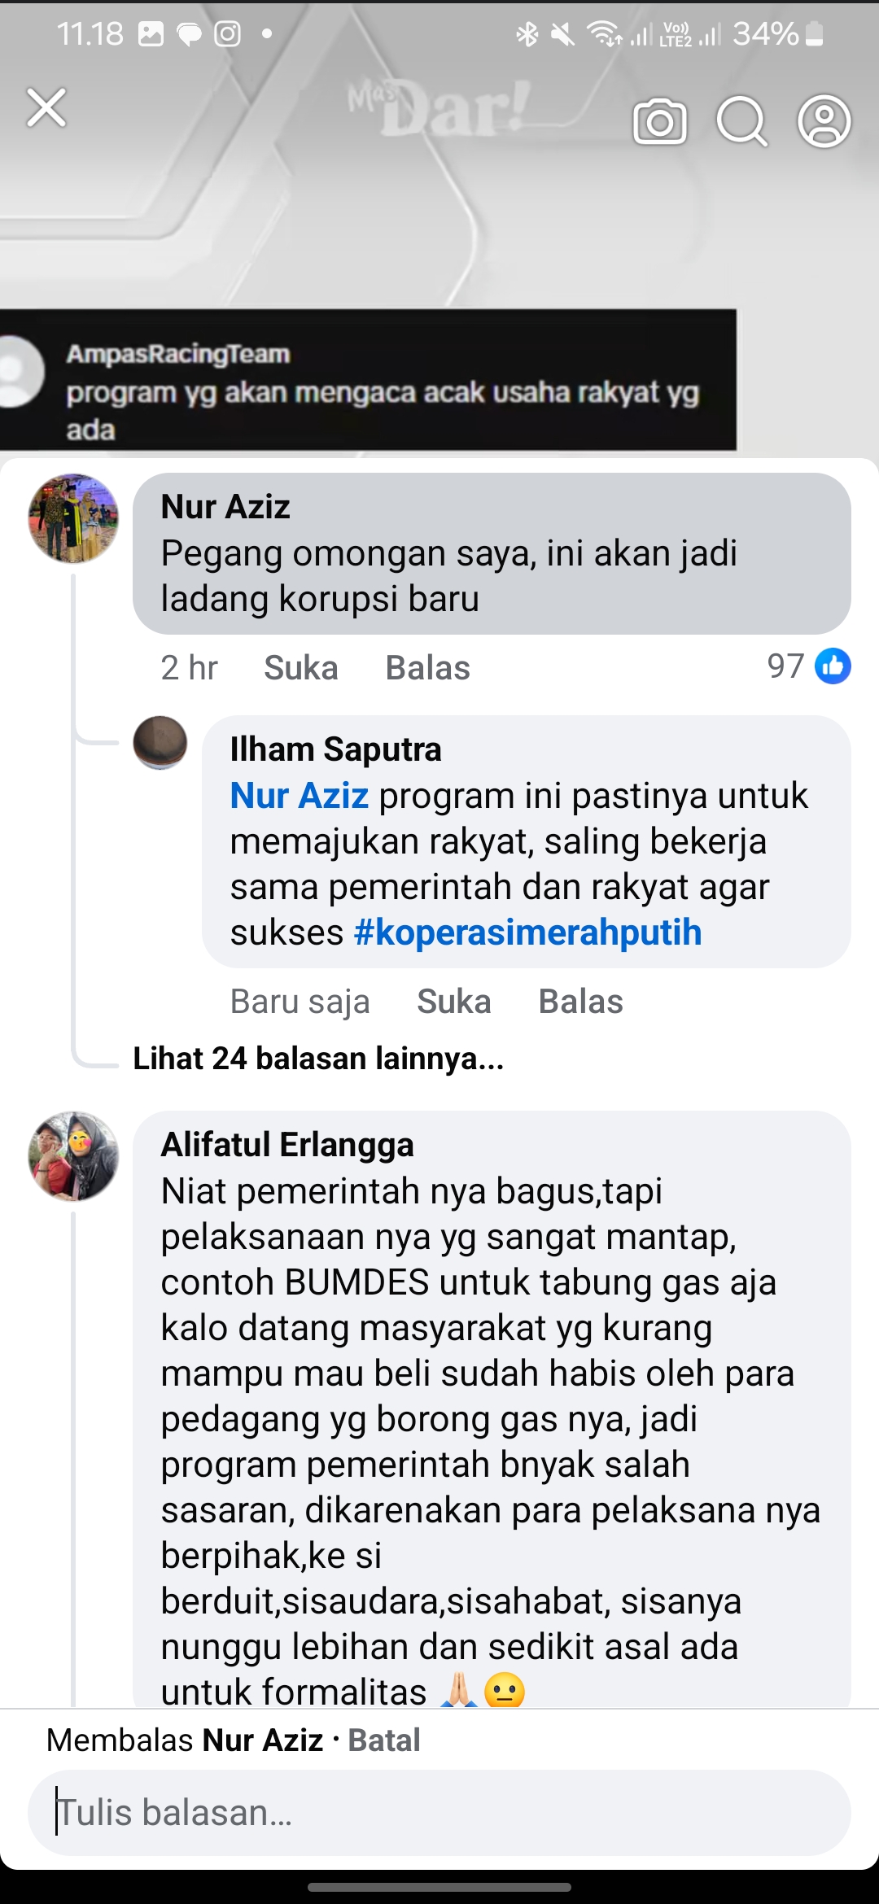The image size is (879, 1904).
Task: Open Ilham Saputra's avatar
Action: (160, 742)
